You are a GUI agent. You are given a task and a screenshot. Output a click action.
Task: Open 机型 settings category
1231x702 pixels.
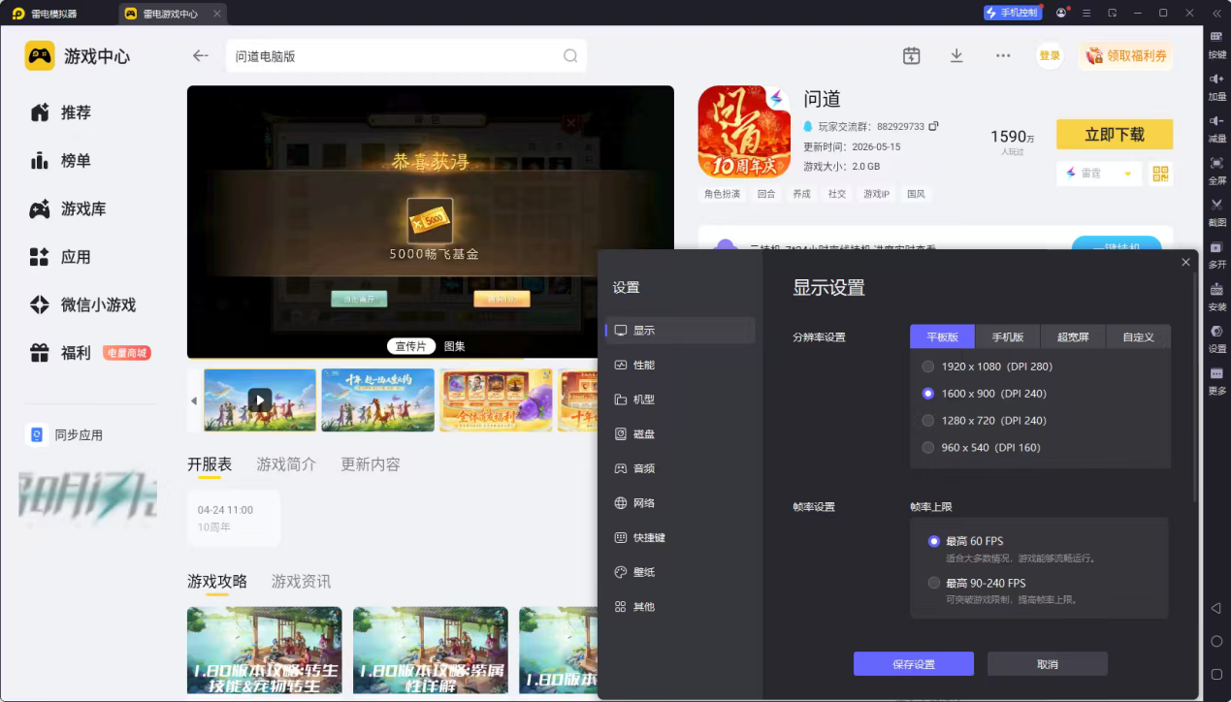[680, 399]
